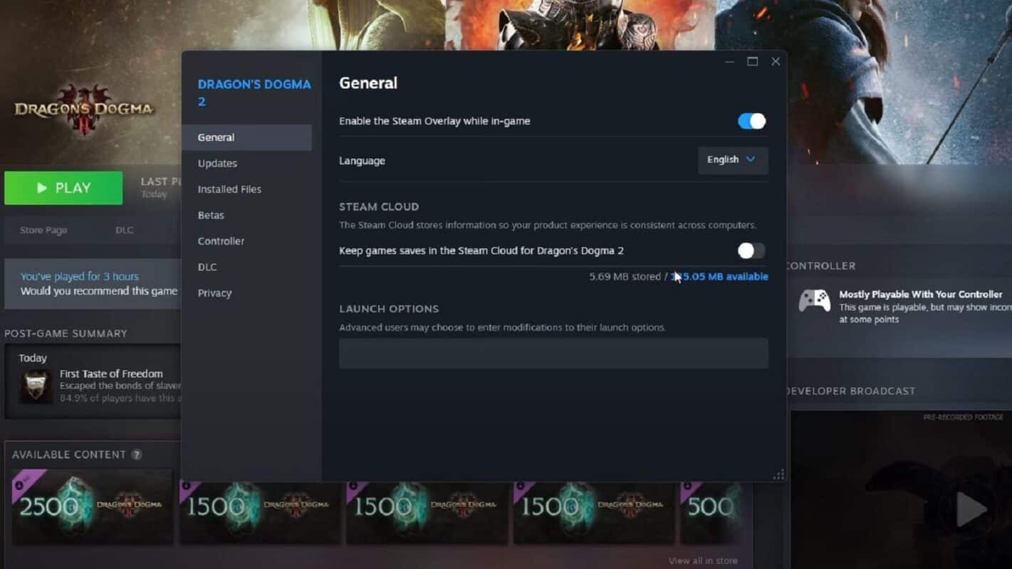
Task: Open Controller tab in properties sidebar
Action: (246, 241)
